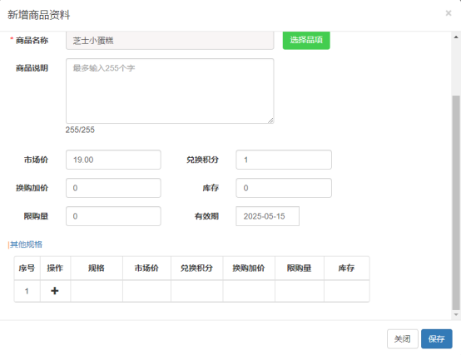Click into the 商品说明 textarea
461x355 pixels.
coord(170,91)
